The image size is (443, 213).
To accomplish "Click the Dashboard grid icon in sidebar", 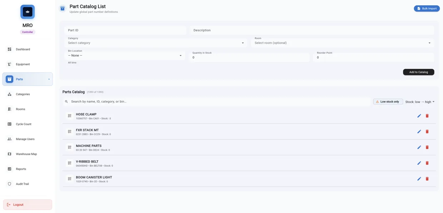I will pyautogui.click(x=10, y=49).
